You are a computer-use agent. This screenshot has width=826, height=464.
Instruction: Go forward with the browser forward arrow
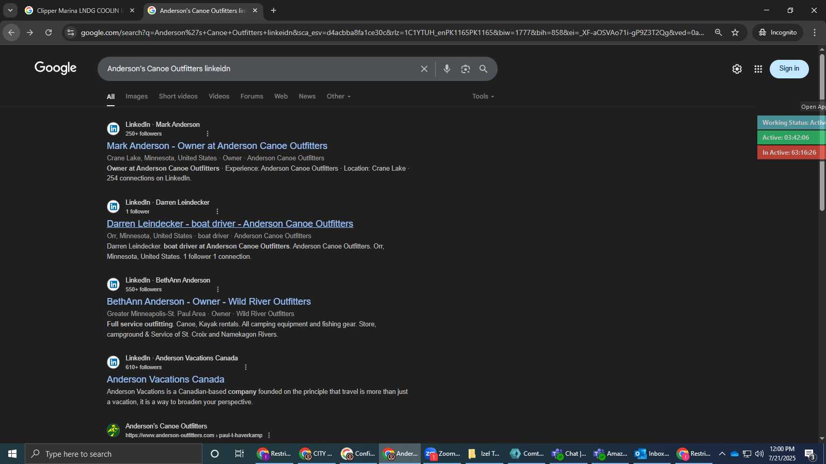(30, 32)
